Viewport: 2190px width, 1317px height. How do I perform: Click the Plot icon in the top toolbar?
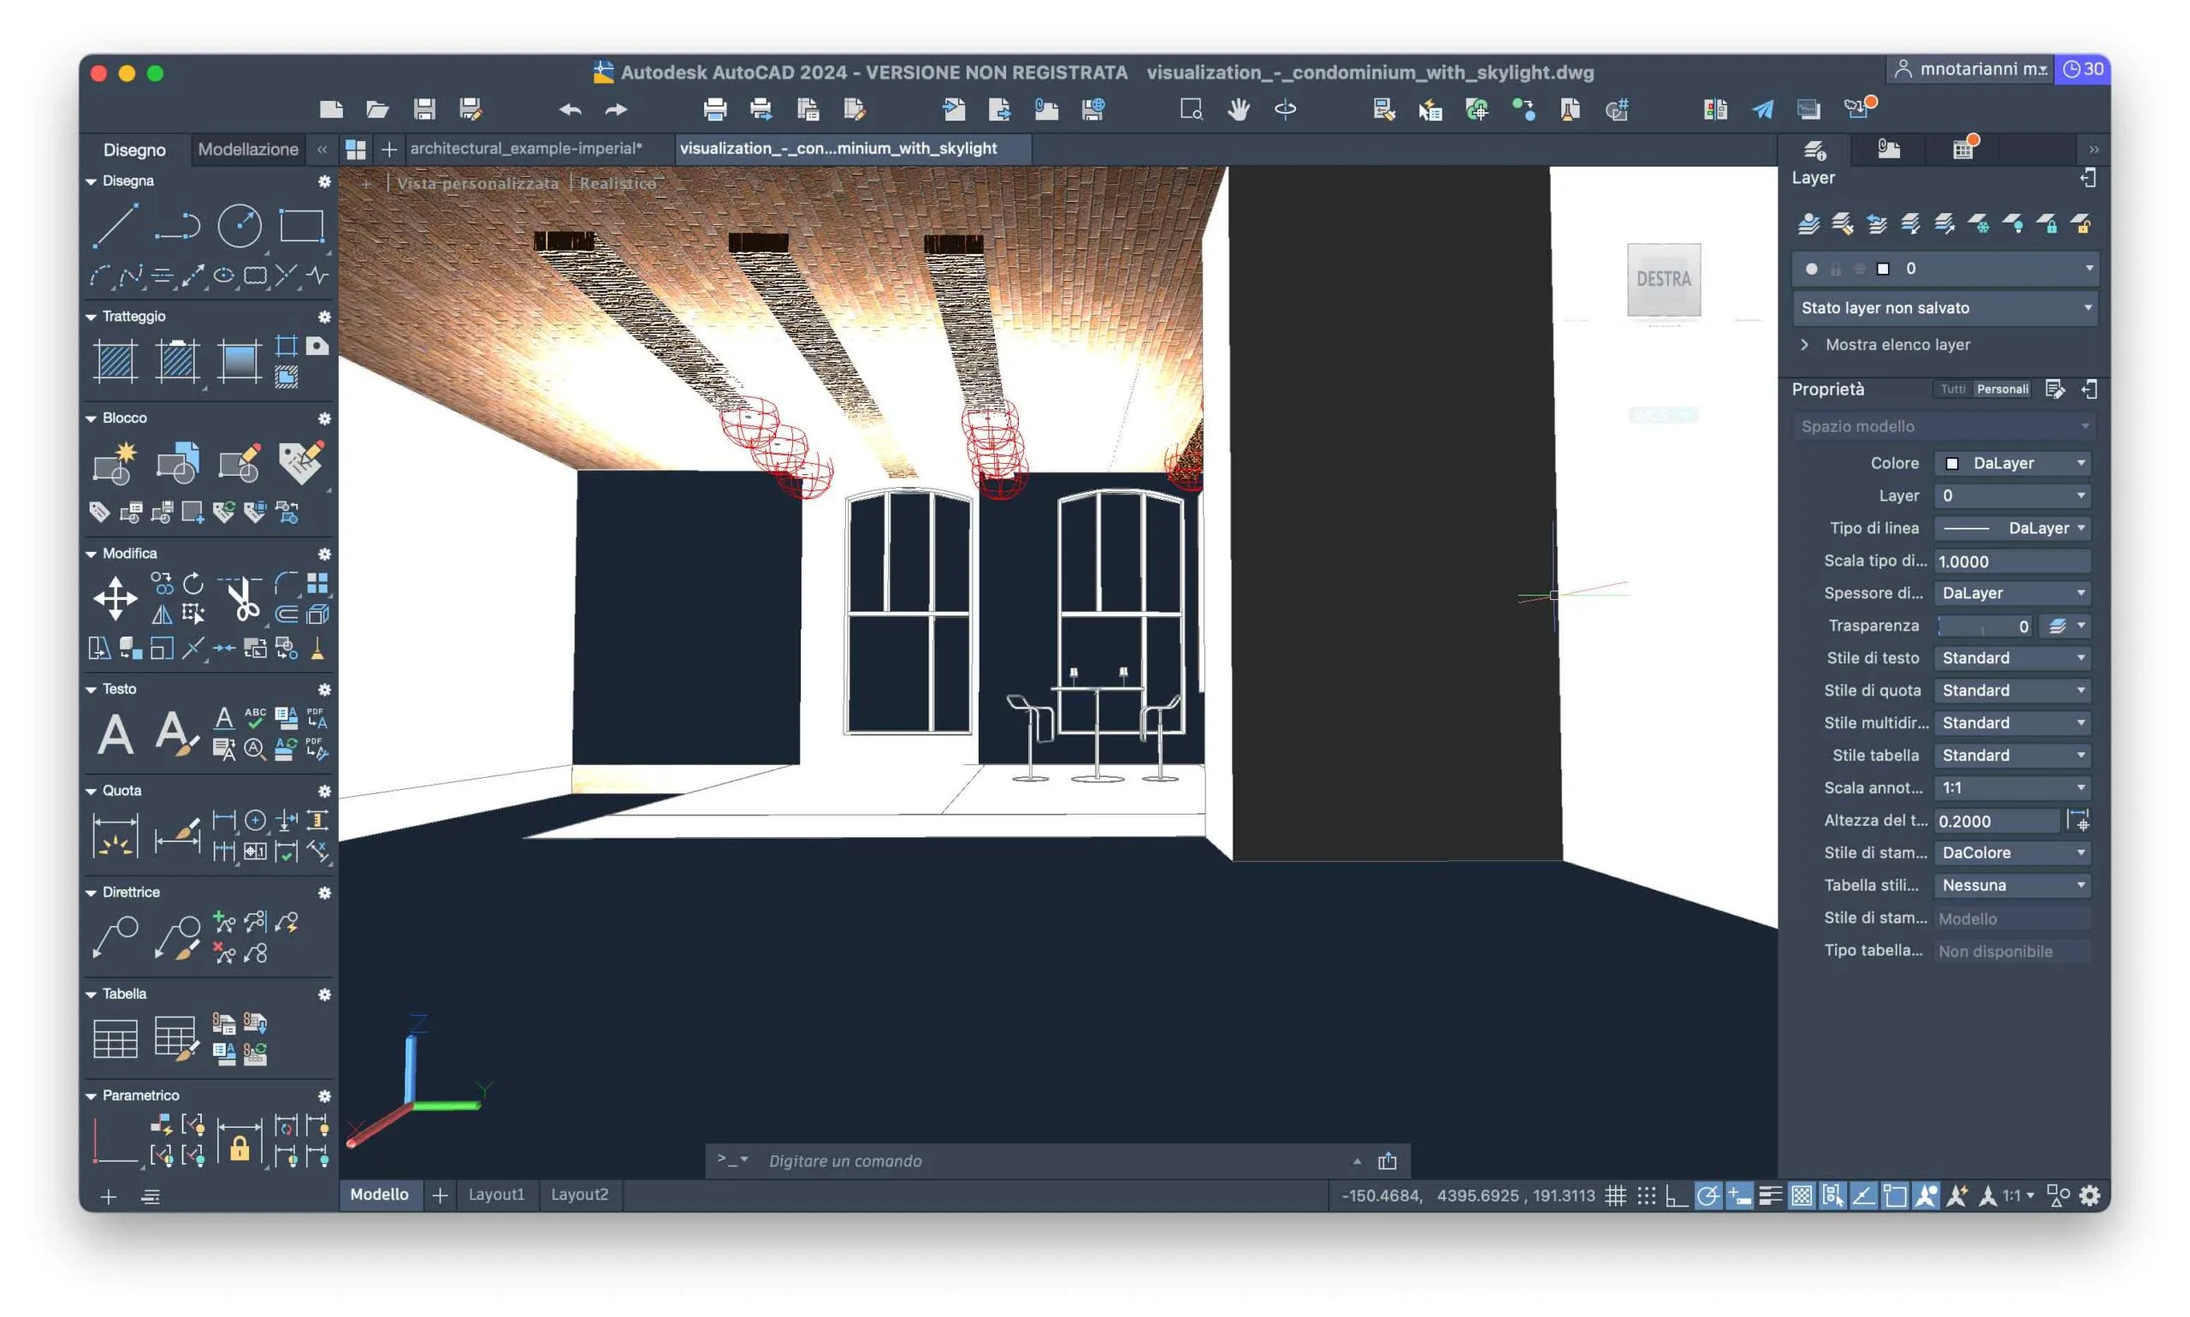pos(714,109)
